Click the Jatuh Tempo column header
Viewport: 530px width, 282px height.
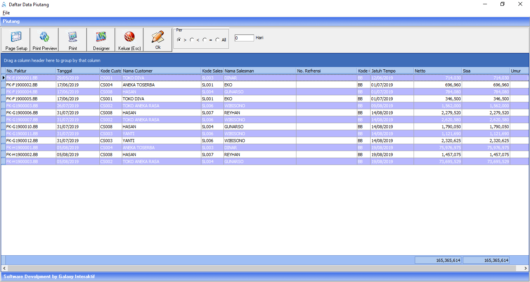[392, 71]
